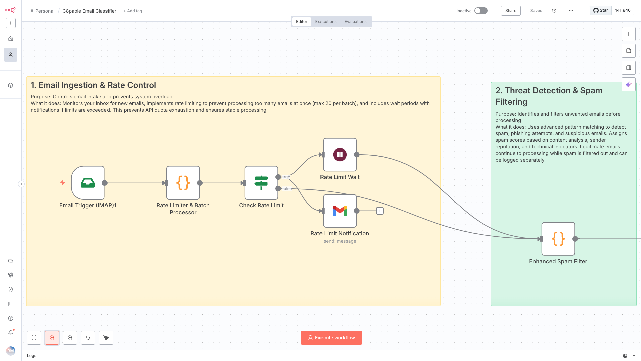
Task: Select the Rate Limiter & Batch Processor node
Action: (183, 183)
